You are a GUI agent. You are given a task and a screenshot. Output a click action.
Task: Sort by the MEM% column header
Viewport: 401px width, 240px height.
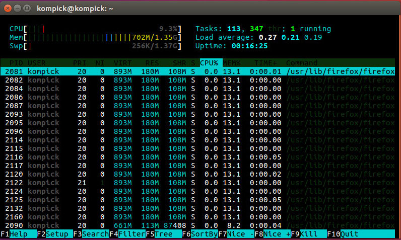232,63
